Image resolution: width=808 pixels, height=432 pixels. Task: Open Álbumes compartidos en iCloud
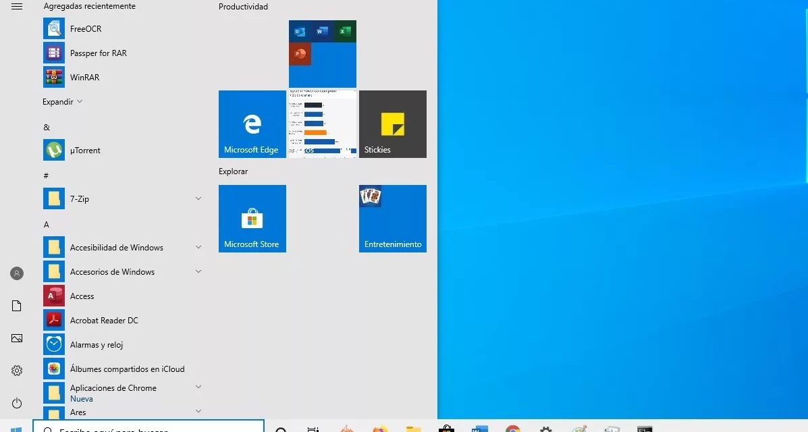pos(123,369)
